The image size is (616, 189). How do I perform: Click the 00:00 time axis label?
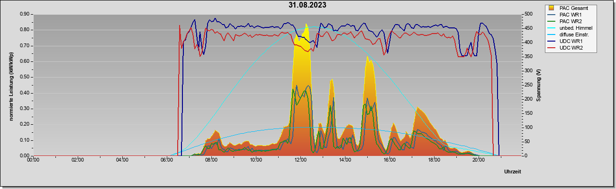pos(33,160)
